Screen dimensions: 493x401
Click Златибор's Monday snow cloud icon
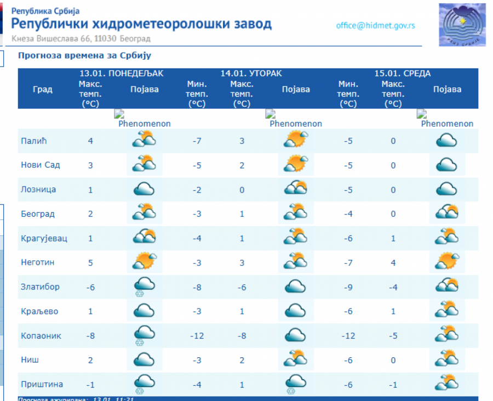[x=144, y=287]
